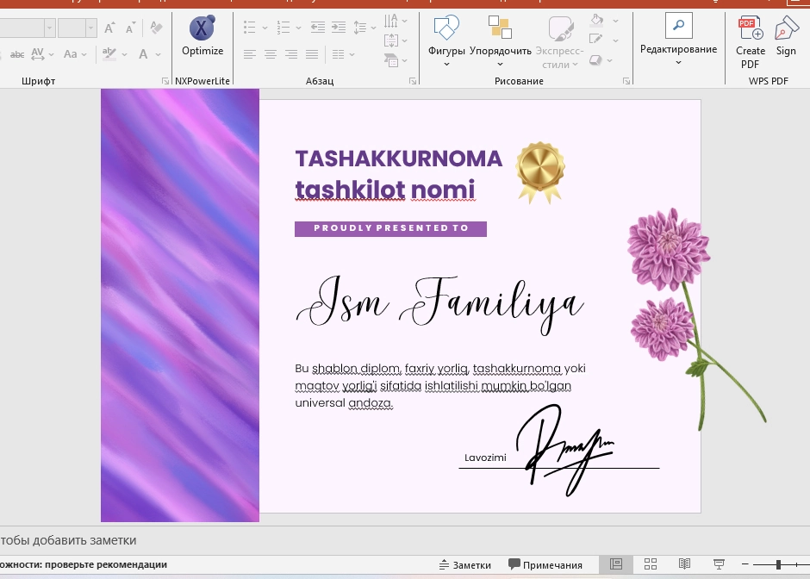Expand the numbering style dropdown
810x579 pixels.
click(298, 28)
